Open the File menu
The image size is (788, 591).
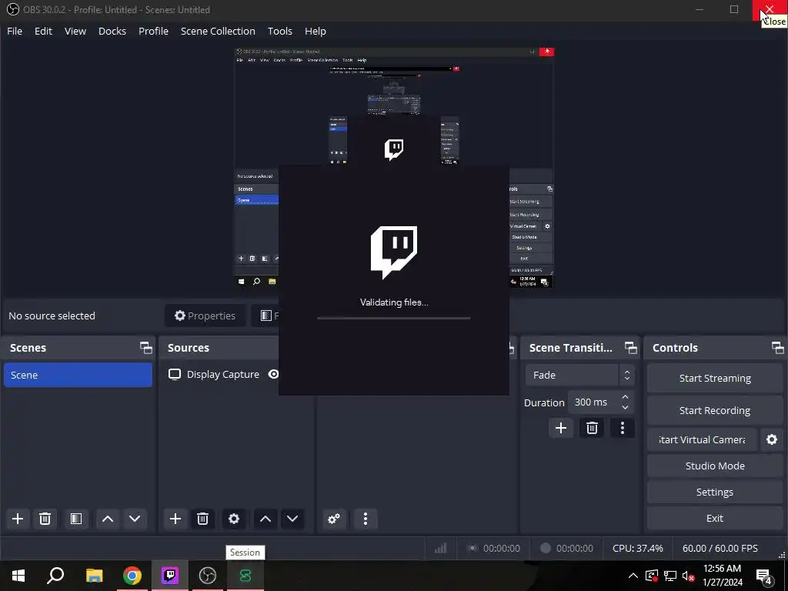[x=15, y=31]
